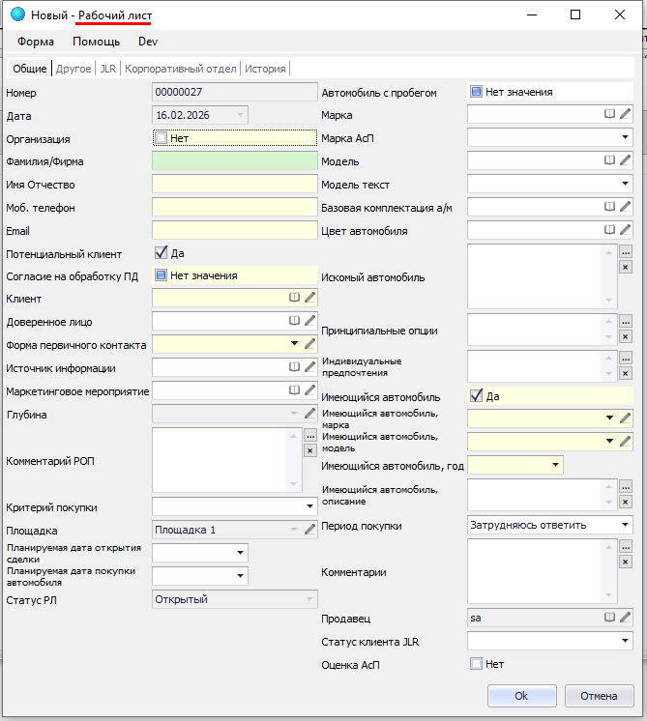This screenshot has height=721, width=647.
Task: Uncheck the Потенциальный клиент checkbox
Action: coord(161,253)
